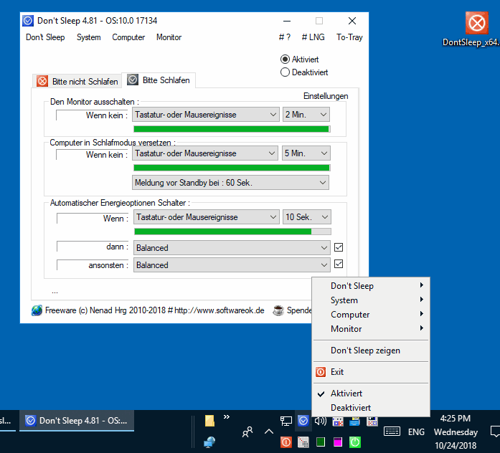Open the Don't Sleep menu in the menu bar
The height and width of the screenshot is (453, 500).
click(x=45, y=37)
